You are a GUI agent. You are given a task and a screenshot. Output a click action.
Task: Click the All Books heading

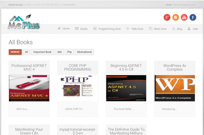(21, 42)
